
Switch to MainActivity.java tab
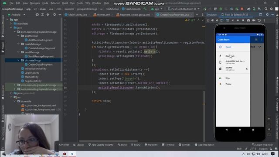click(78, 14)
